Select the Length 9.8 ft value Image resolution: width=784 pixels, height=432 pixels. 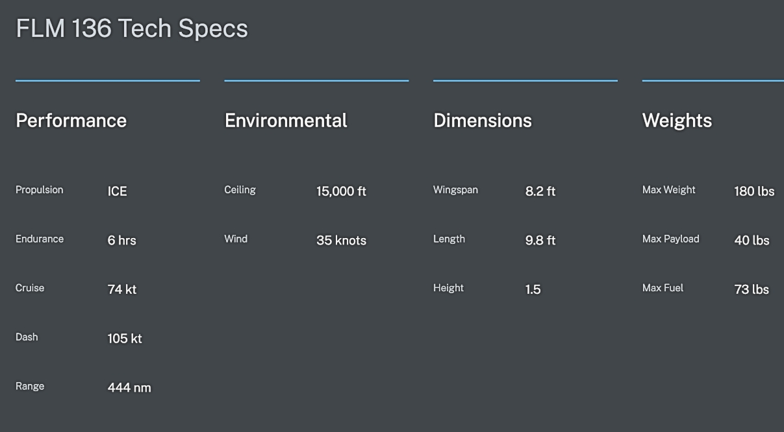click(540, 241)
